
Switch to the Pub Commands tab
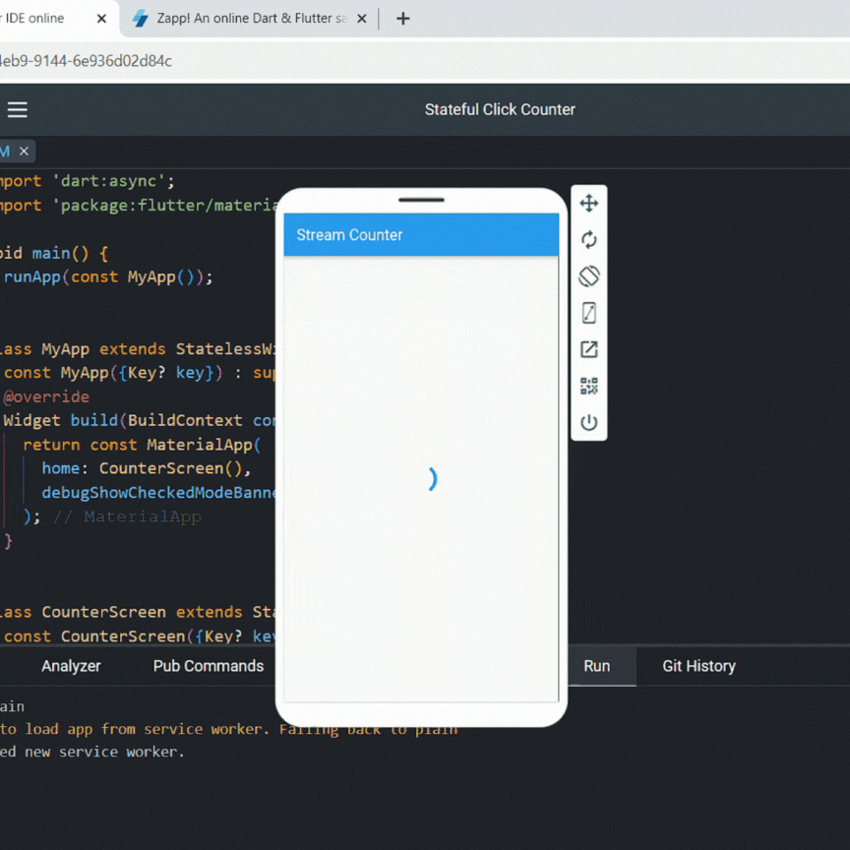[x=209, y=666]
